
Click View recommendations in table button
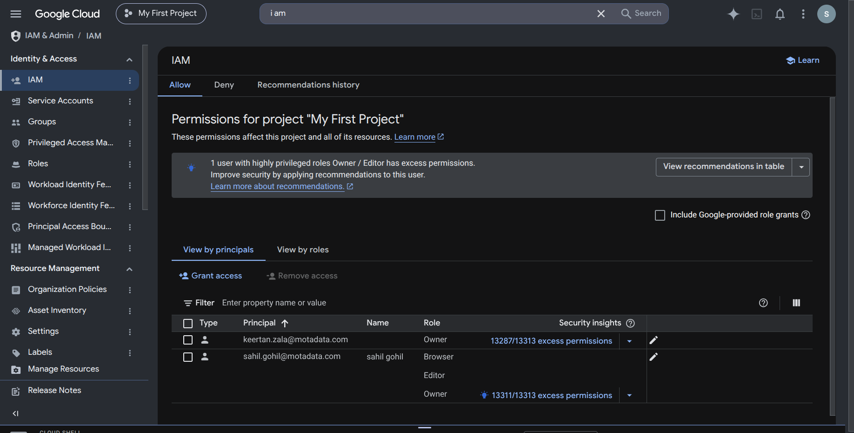point(724,167)
